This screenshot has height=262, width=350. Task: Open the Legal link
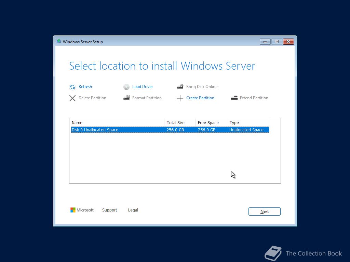(x=133, y=210)
